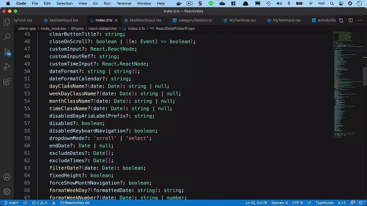This screenshot has height=206, width=367.
Task: Click the green LINE icon in menu bar
Action: [x=211, y=3]
